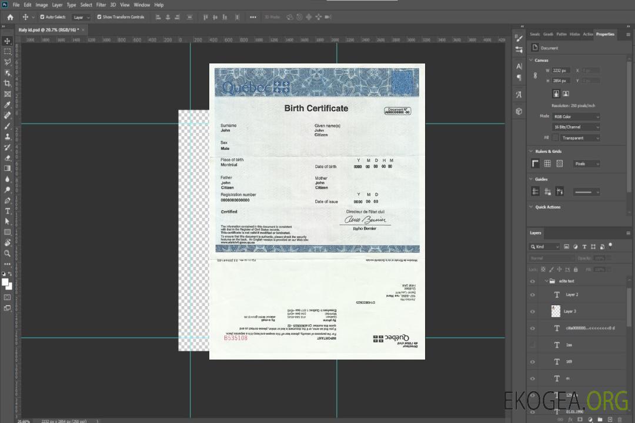Toggle the Show Transform Controls checkbox
The image size is (635, 423).
coord(99,17)
